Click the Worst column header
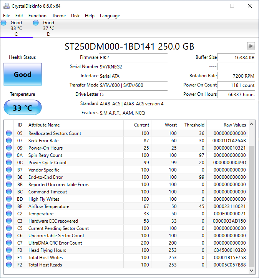The width and height of the screenshot is (259, 278). click(x=165, y=125)
